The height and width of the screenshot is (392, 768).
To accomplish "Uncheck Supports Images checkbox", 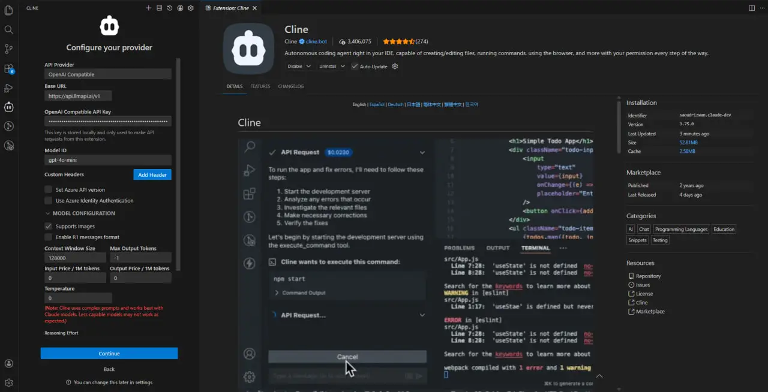I will (49, 227).
